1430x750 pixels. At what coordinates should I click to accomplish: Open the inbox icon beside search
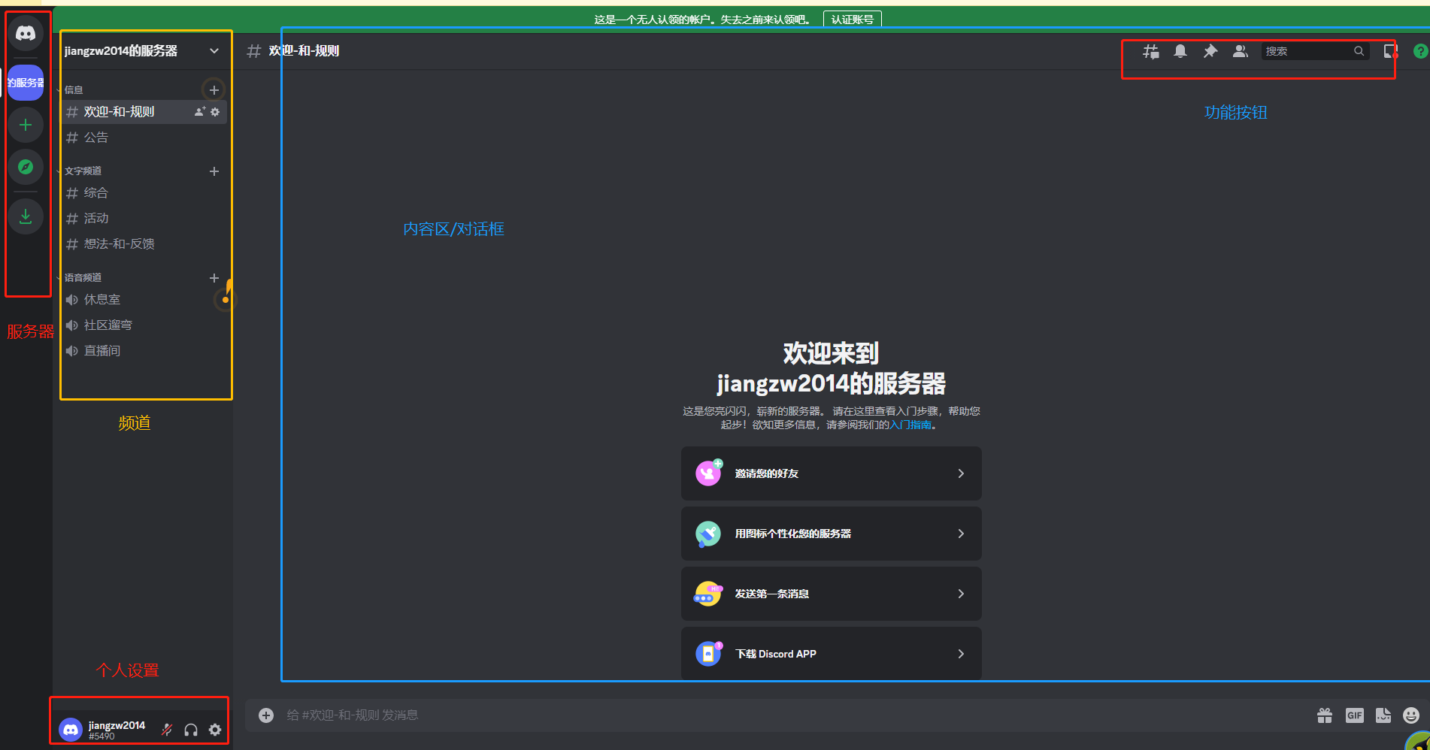click(x=1391, y=51)
